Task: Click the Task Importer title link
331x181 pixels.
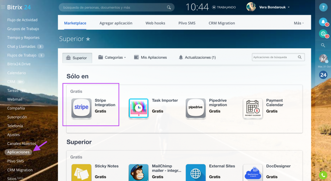Action: pyautogui.click(x=165, y=101)
